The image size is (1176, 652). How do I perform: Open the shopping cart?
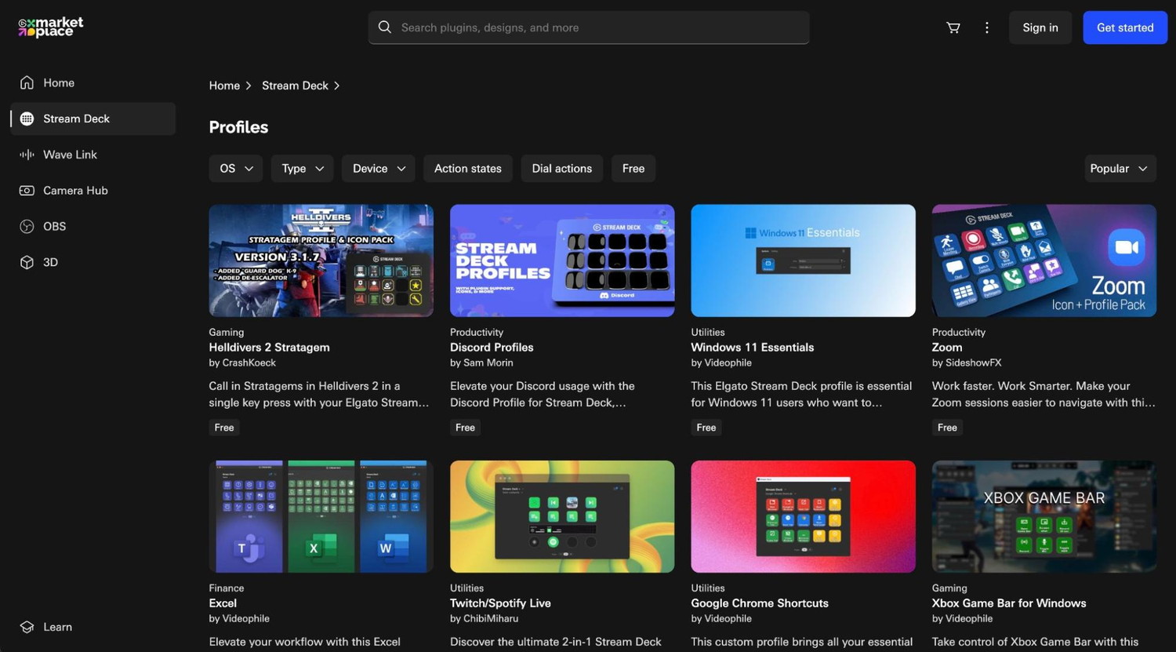click(953, 27)
